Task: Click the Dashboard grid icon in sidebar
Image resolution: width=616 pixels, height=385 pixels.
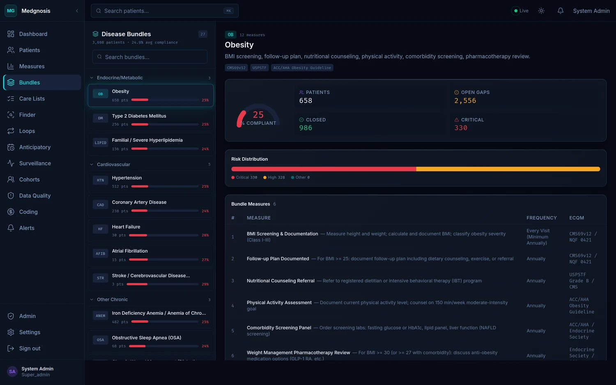Action: pos(11,34)
